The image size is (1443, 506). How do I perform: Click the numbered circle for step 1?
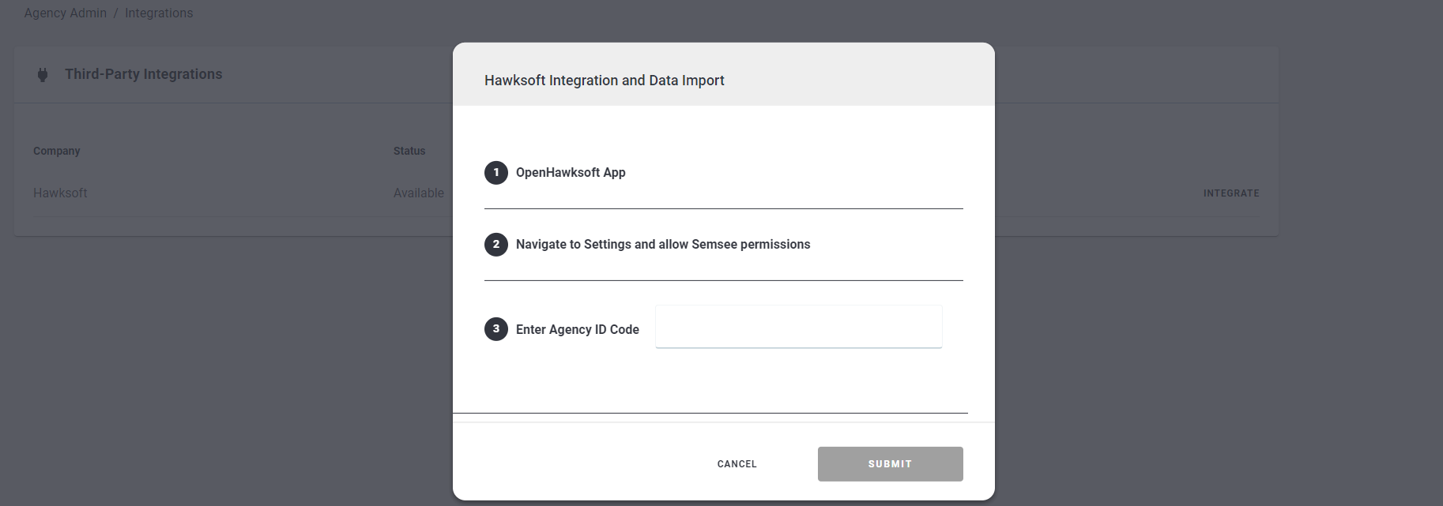(495, 172)
